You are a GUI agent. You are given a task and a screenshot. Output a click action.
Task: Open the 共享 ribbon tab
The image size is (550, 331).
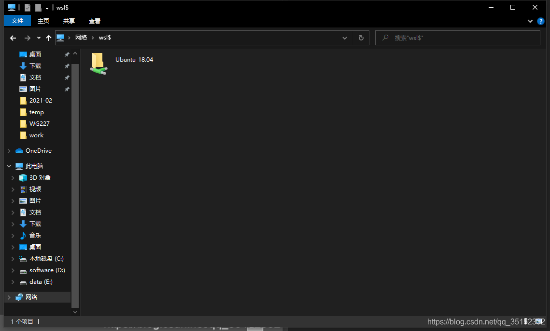[x=69, y=21]
